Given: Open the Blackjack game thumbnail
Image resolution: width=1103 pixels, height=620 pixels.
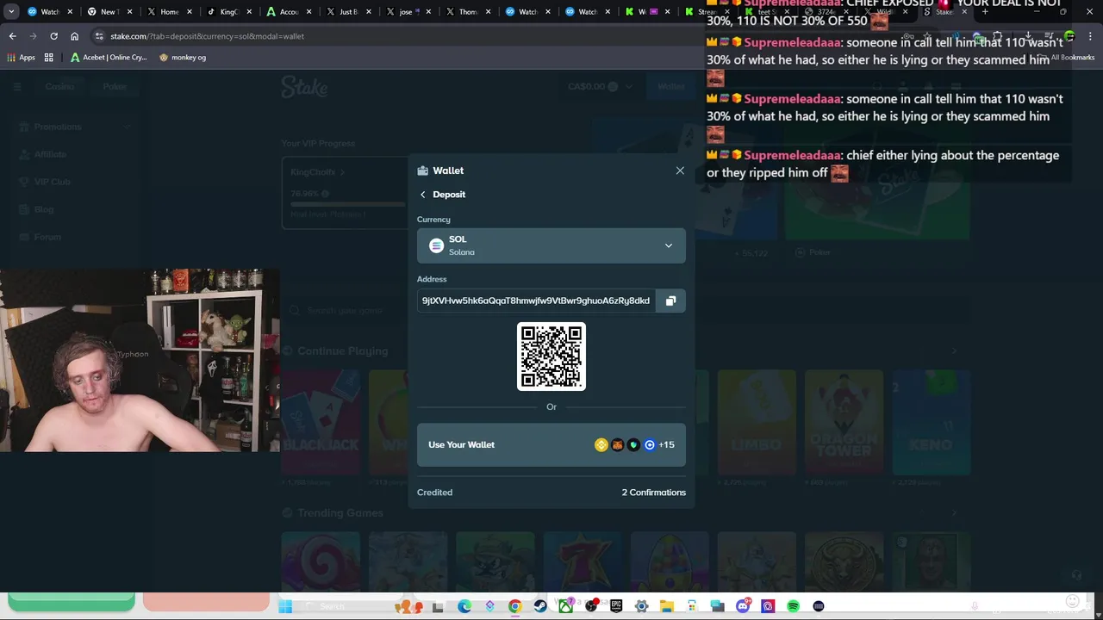Looking at the screenshot, I should (321, 422).
